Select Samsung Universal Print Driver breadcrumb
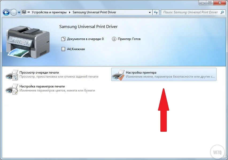Screen dimensions: 228x160 click(94, 12)
